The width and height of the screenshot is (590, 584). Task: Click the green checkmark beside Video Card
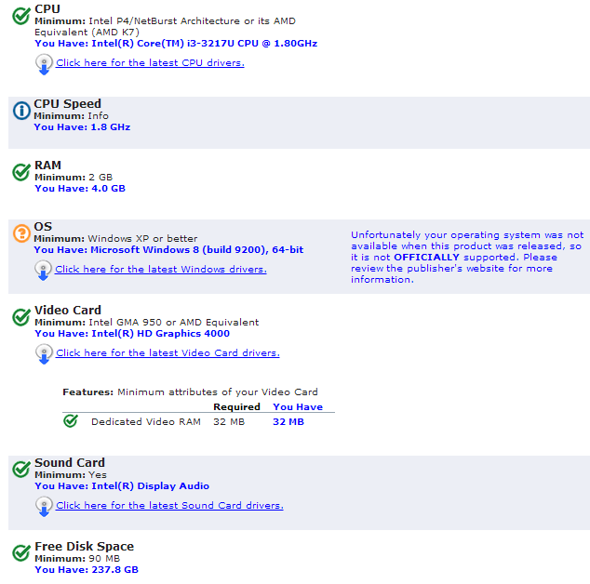pyautogui.click(x=21, y=317)
